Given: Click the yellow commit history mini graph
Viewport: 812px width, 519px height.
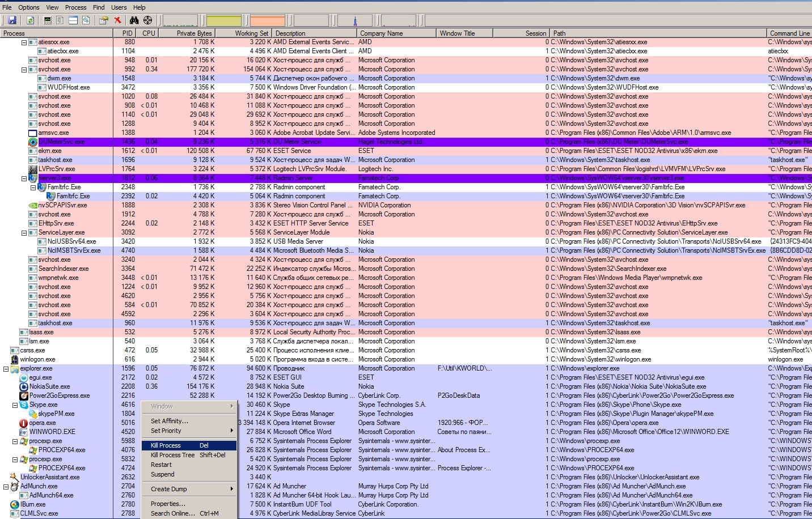Looking at the screenshot, I should coord(224,21).
